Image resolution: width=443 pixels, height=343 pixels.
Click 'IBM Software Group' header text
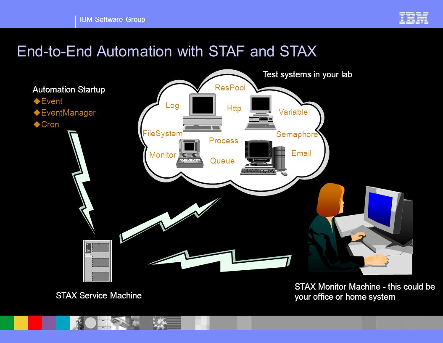[113, 19]
